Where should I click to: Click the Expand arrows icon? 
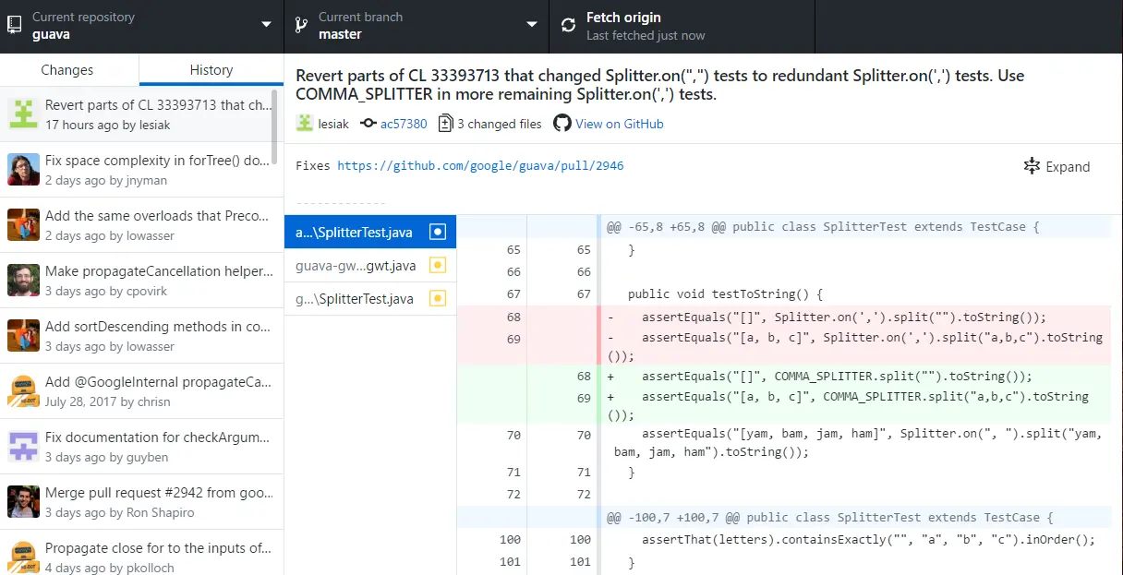(x=1032, y=166)
